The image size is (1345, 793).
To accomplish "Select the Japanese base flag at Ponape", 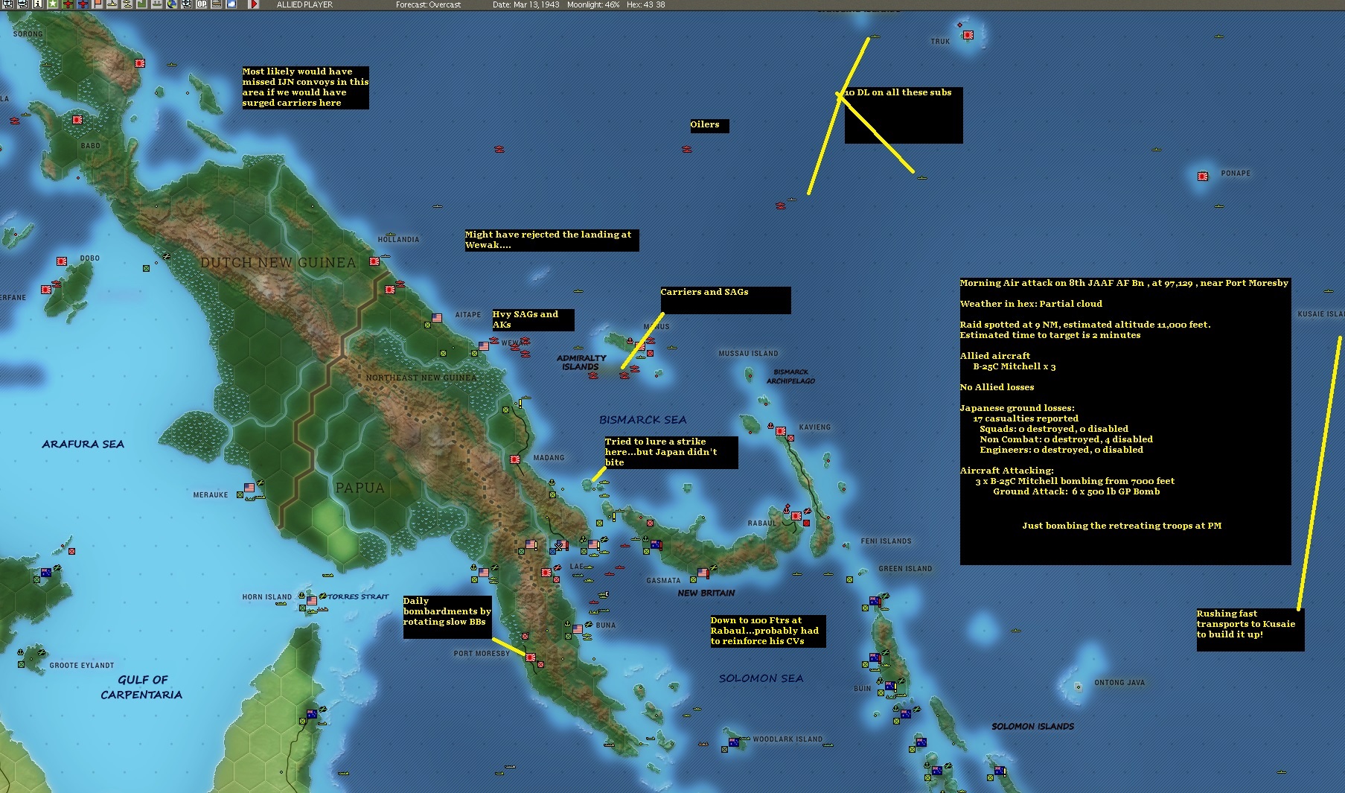I will [x=1203, y=176].
